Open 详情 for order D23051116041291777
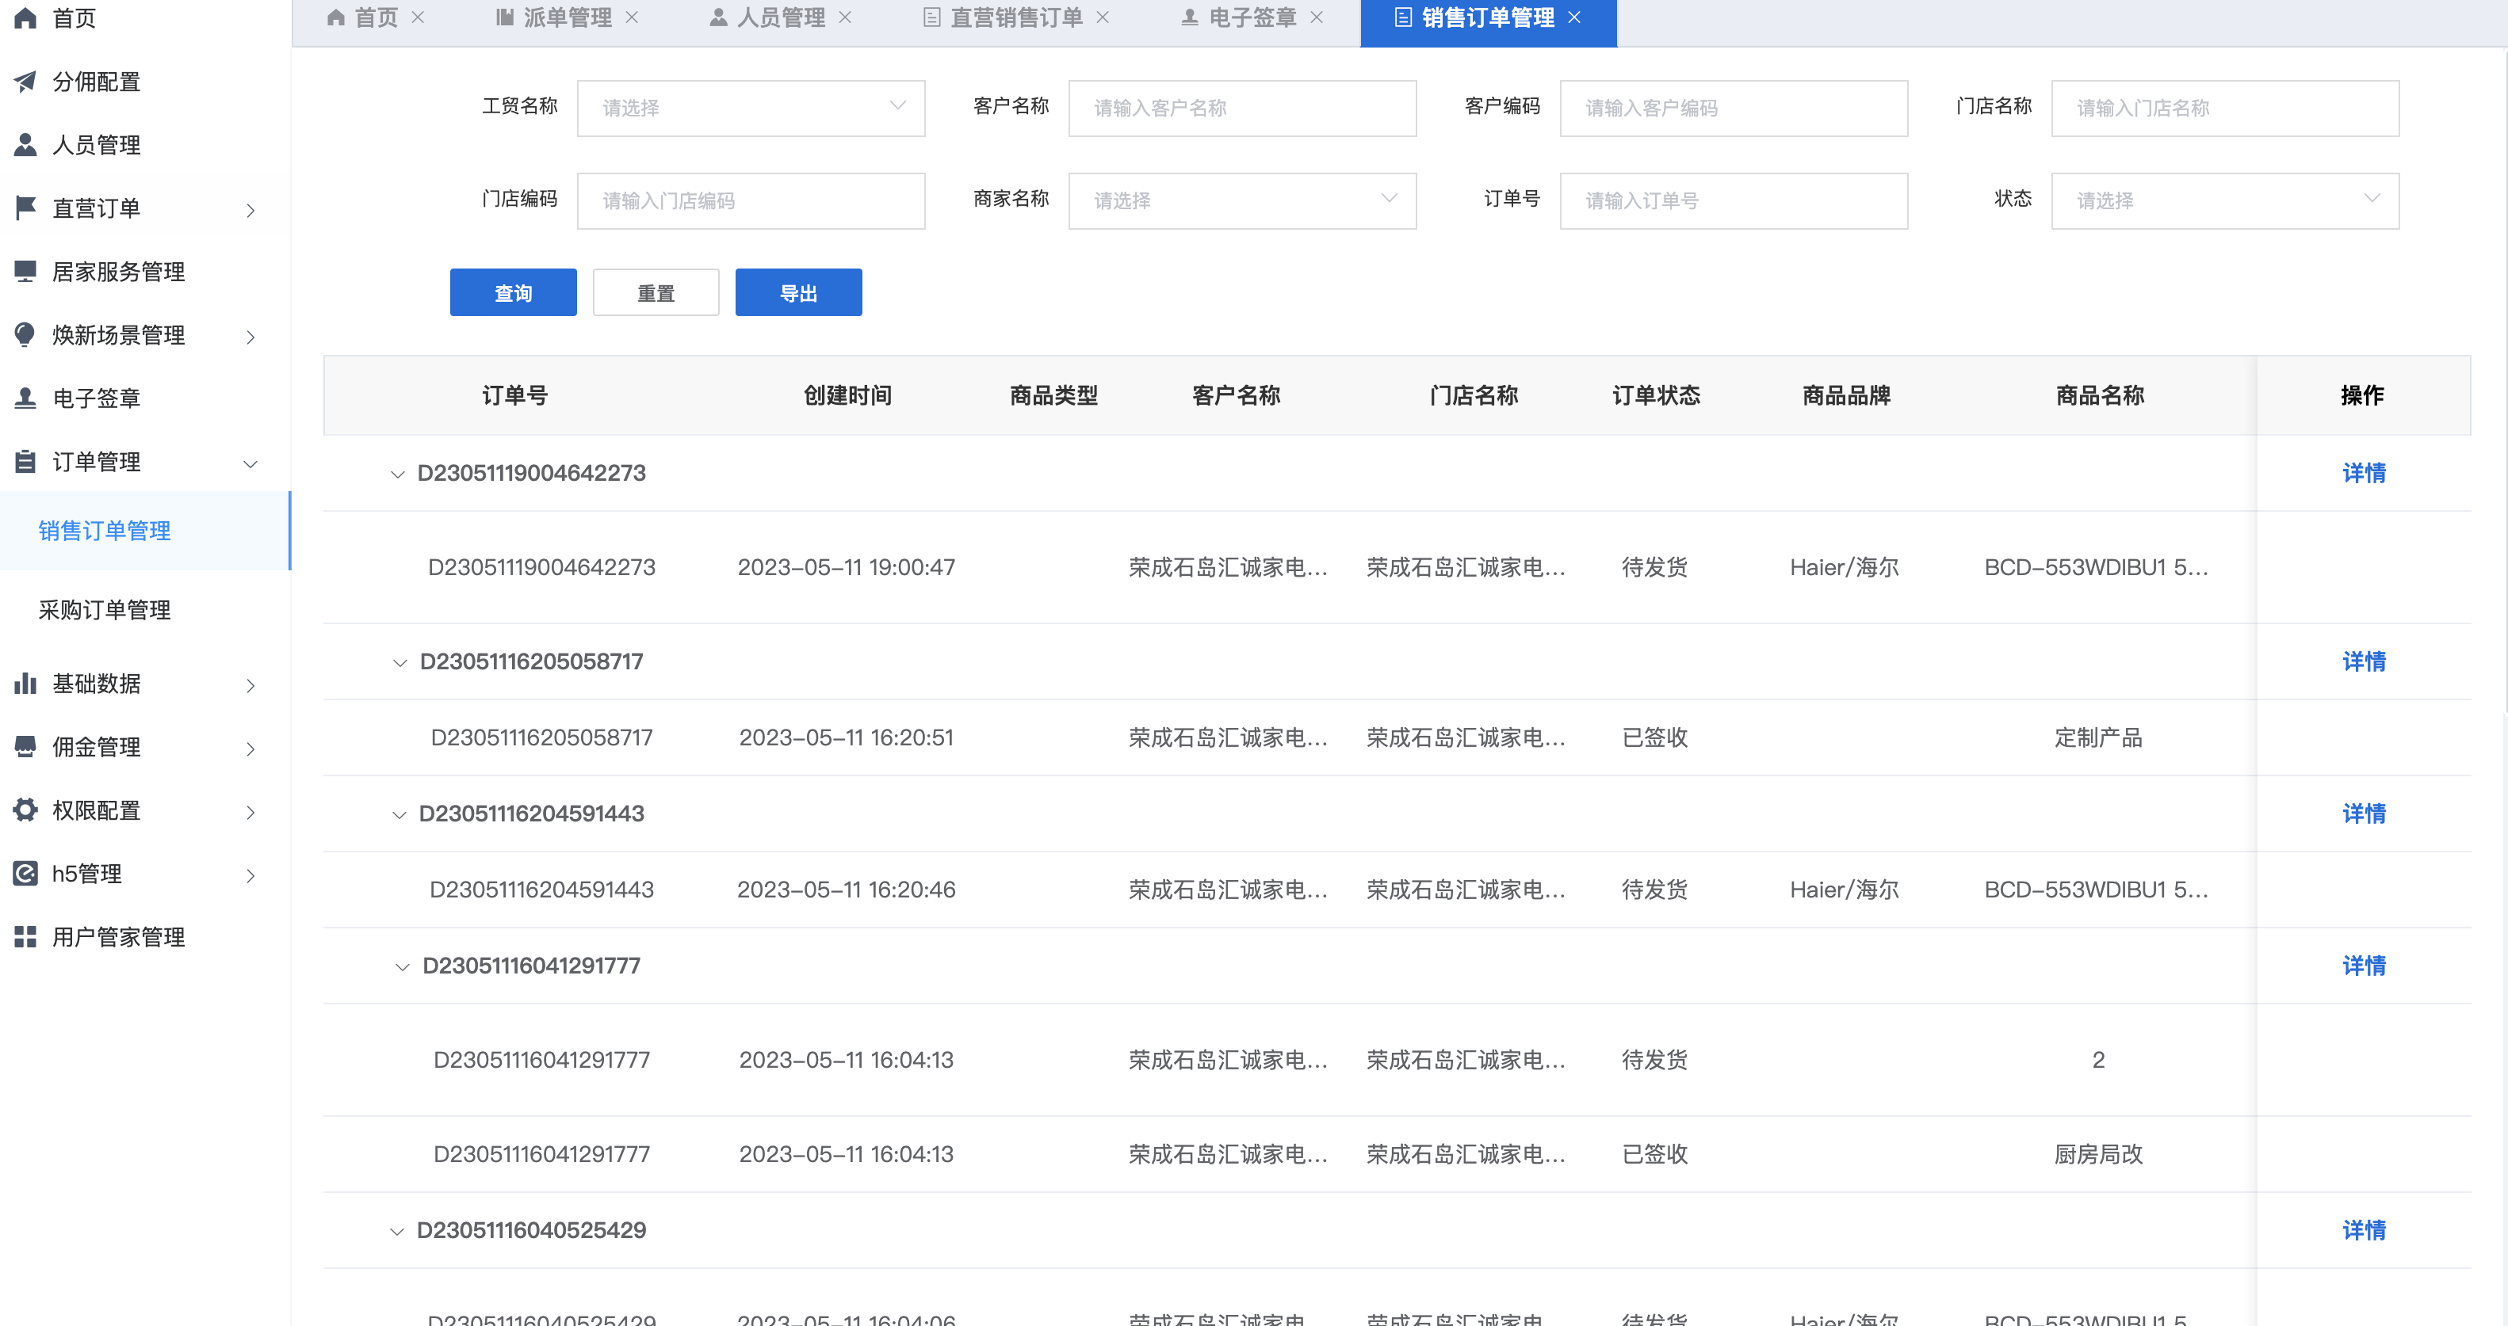2508x1326 pixels. (x=2363, y=965)
